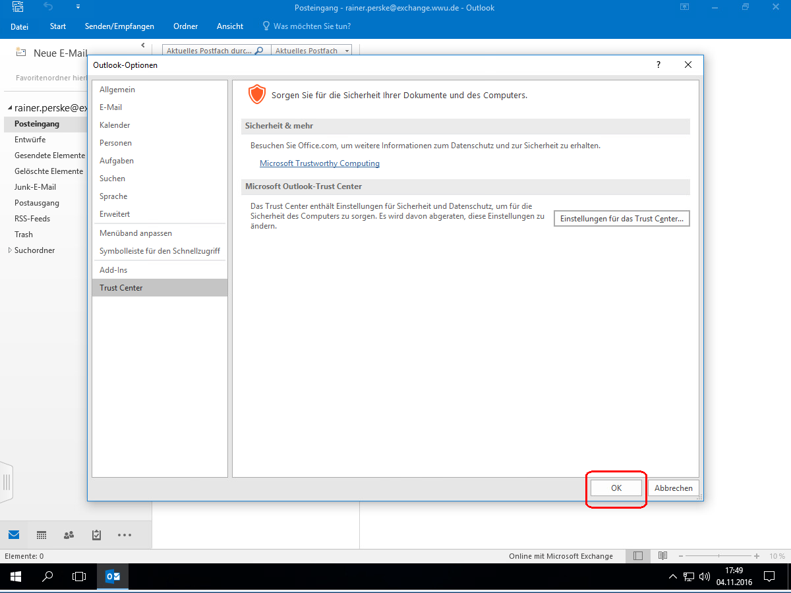791x593 pixels.
Task: Click Einstellungen für das Trust Center button
Action: click(x=621, y=219)
